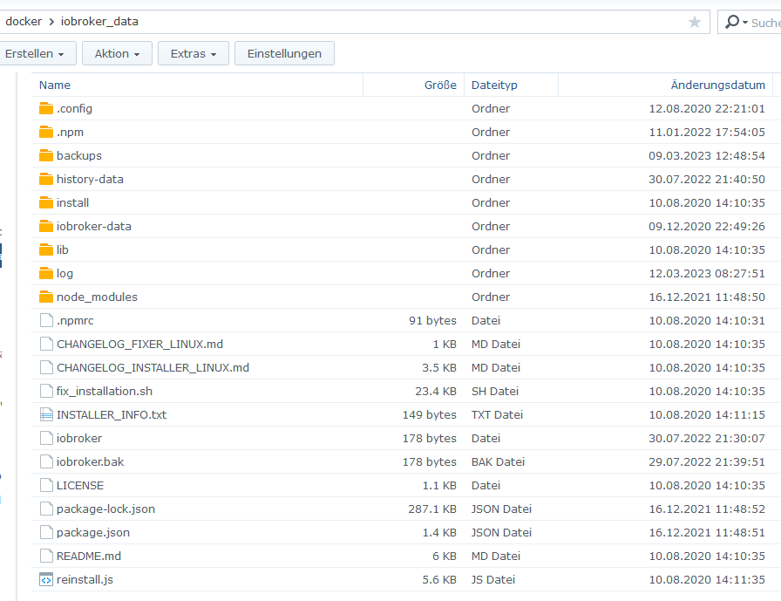Screen dimensions: 781x601
Task: Click in the Suche search field
Action: pyautogui.click(x=765, y=23)
